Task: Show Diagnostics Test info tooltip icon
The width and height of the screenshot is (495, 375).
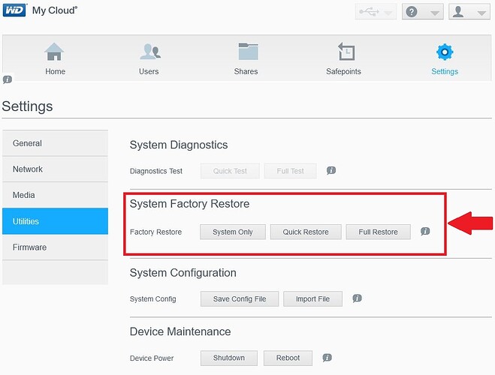Action: click(x=331, y=171)
